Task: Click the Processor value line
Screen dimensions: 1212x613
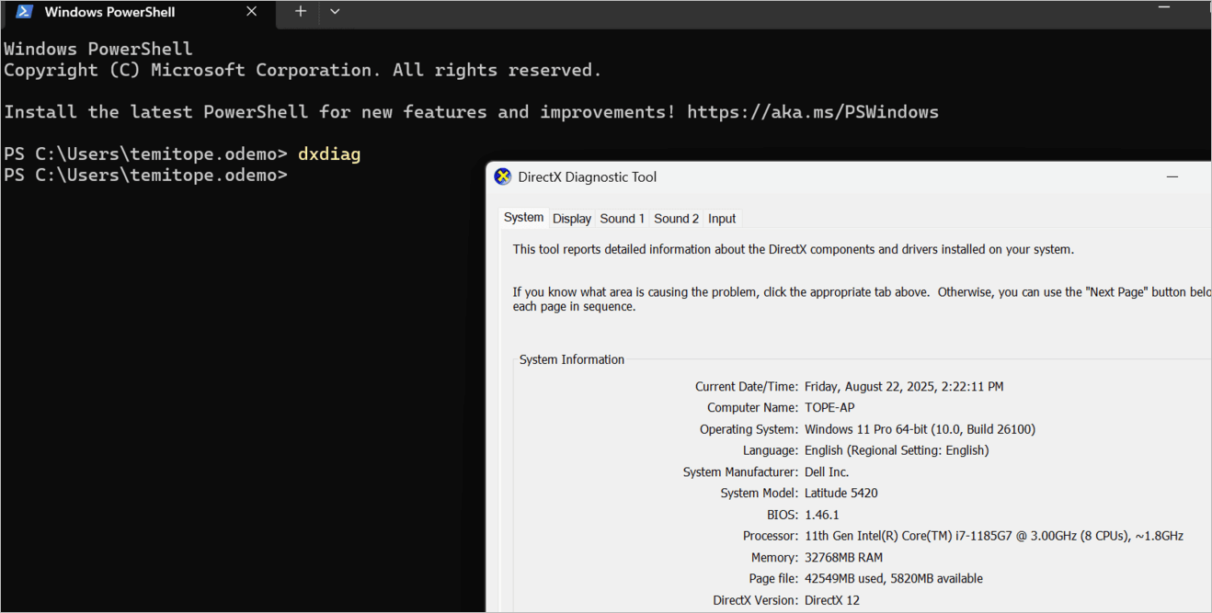Action: (x=993, y=536)
